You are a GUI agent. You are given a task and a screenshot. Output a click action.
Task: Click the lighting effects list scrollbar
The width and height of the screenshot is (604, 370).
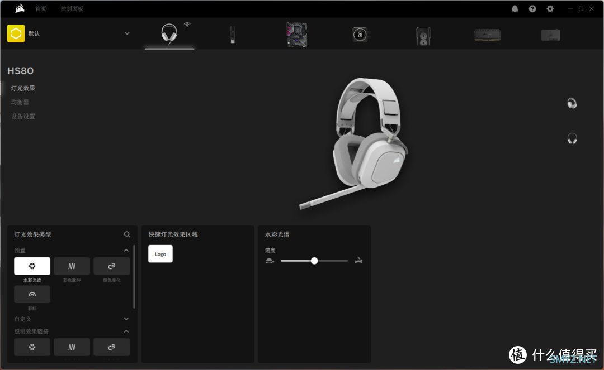pos(134,277)
